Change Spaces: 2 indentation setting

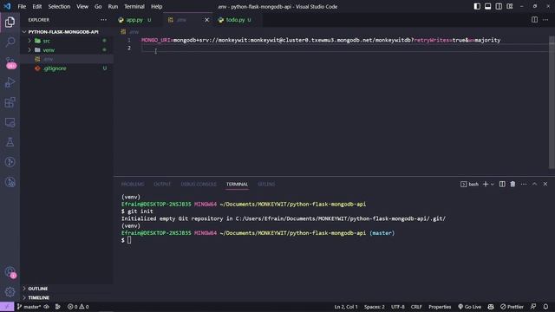(x=374, y=307)
